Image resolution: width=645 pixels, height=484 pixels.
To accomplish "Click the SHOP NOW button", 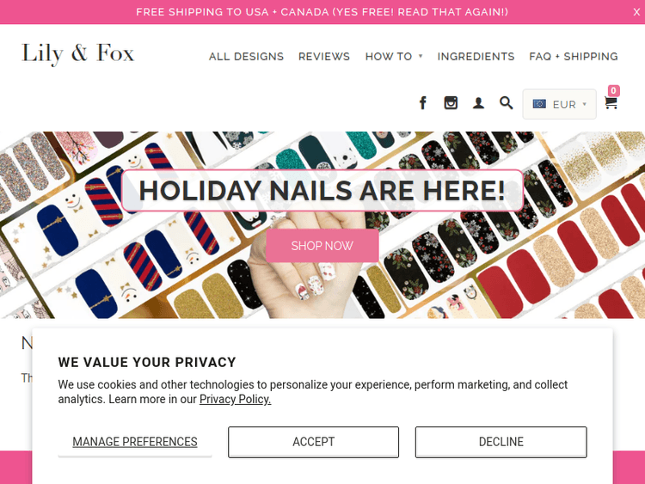I will tap(322, 246).
